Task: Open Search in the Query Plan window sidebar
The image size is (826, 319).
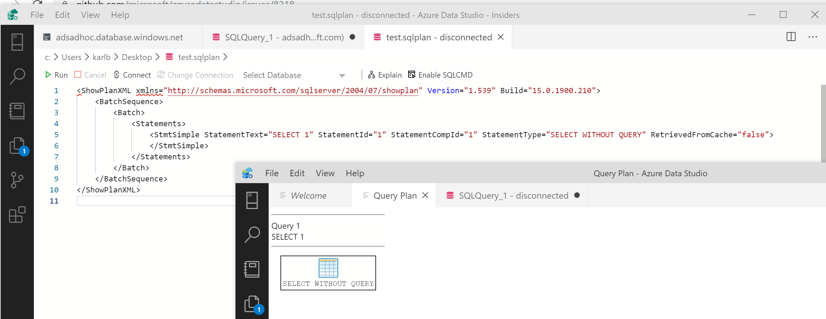Action: click(252, 234)
